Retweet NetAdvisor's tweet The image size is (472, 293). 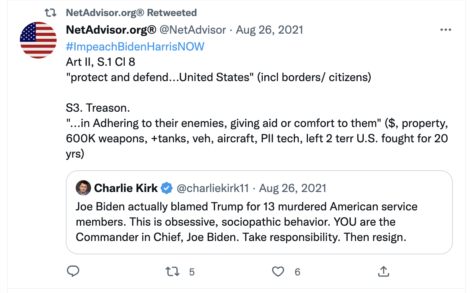(173, 272)
